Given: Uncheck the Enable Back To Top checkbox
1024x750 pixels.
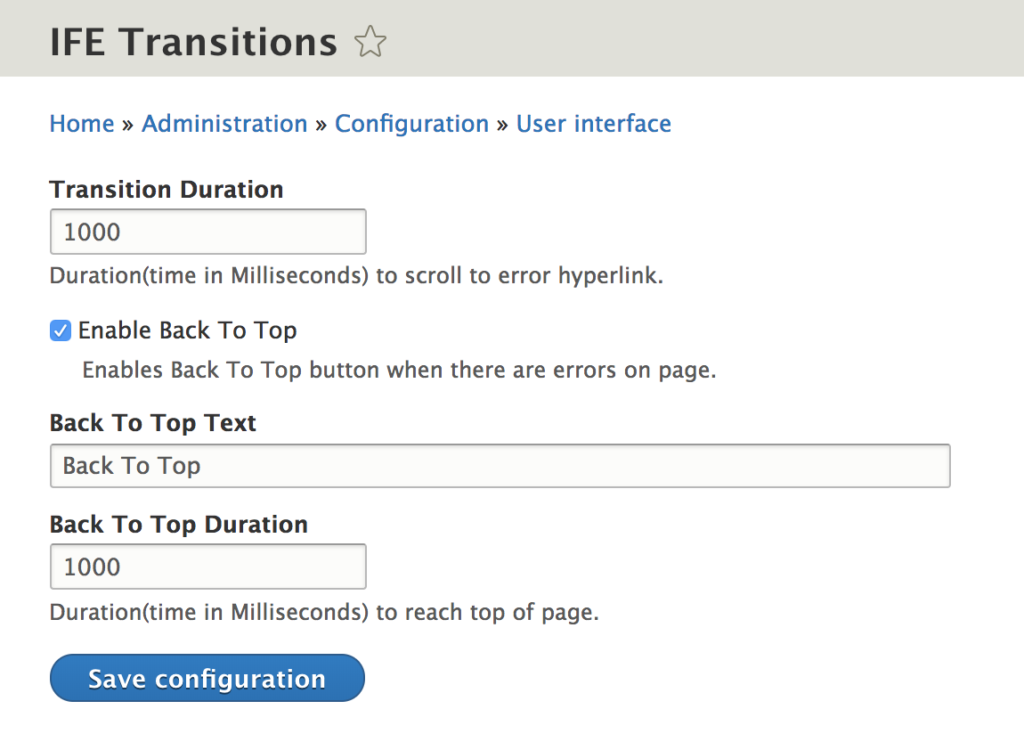Looking at the screenshot, I should (x=60, y=330).
